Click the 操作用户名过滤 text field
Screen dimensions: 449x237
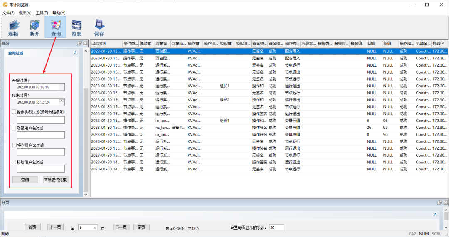click(41, 152)
